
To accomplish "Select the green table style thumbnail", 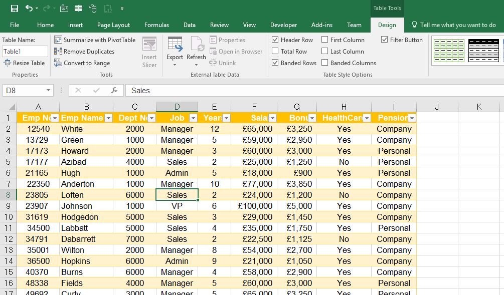I will tap(449, 51).
